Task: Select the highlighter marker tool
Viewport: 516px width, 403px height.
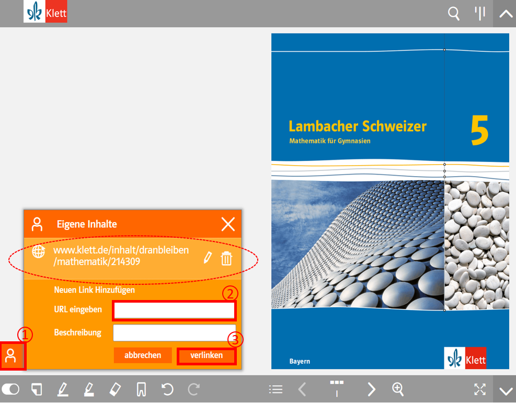Action: tap(89, 389)
